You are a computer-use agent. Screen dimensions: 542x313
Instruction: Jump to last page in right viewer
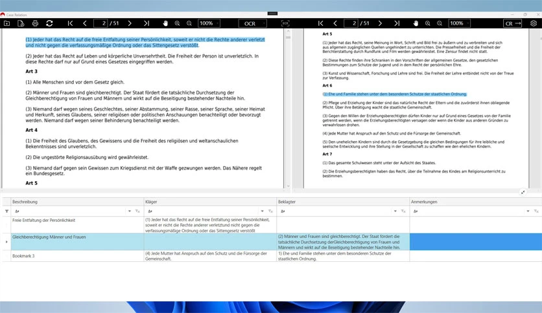[x=397, y=23]
